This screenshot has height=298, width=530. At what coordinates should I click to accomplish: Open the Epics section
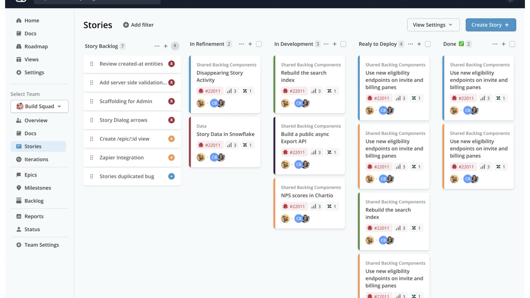30,175
